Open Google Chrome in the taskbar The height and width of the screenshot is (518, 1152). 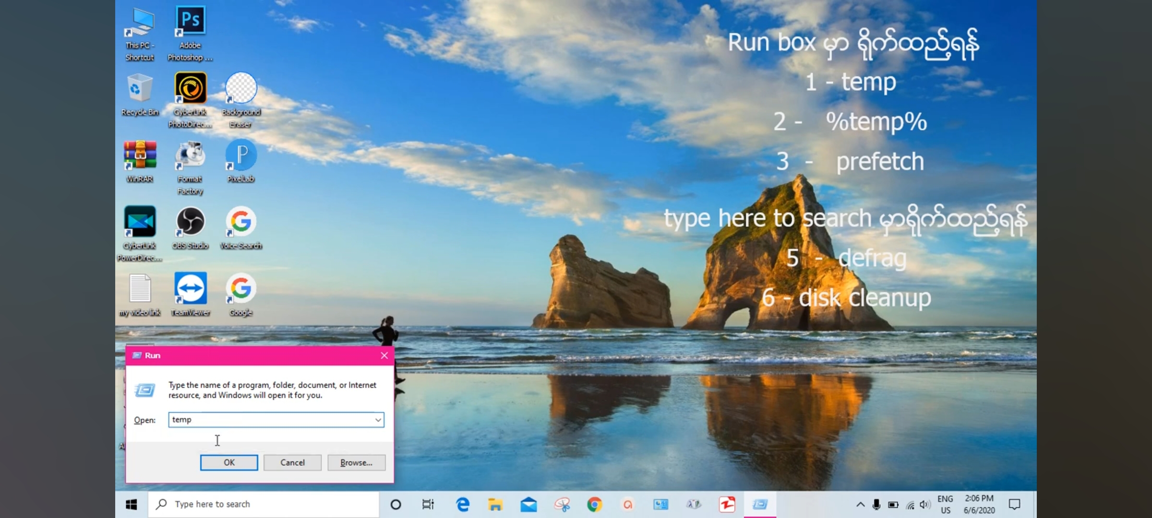594,505
